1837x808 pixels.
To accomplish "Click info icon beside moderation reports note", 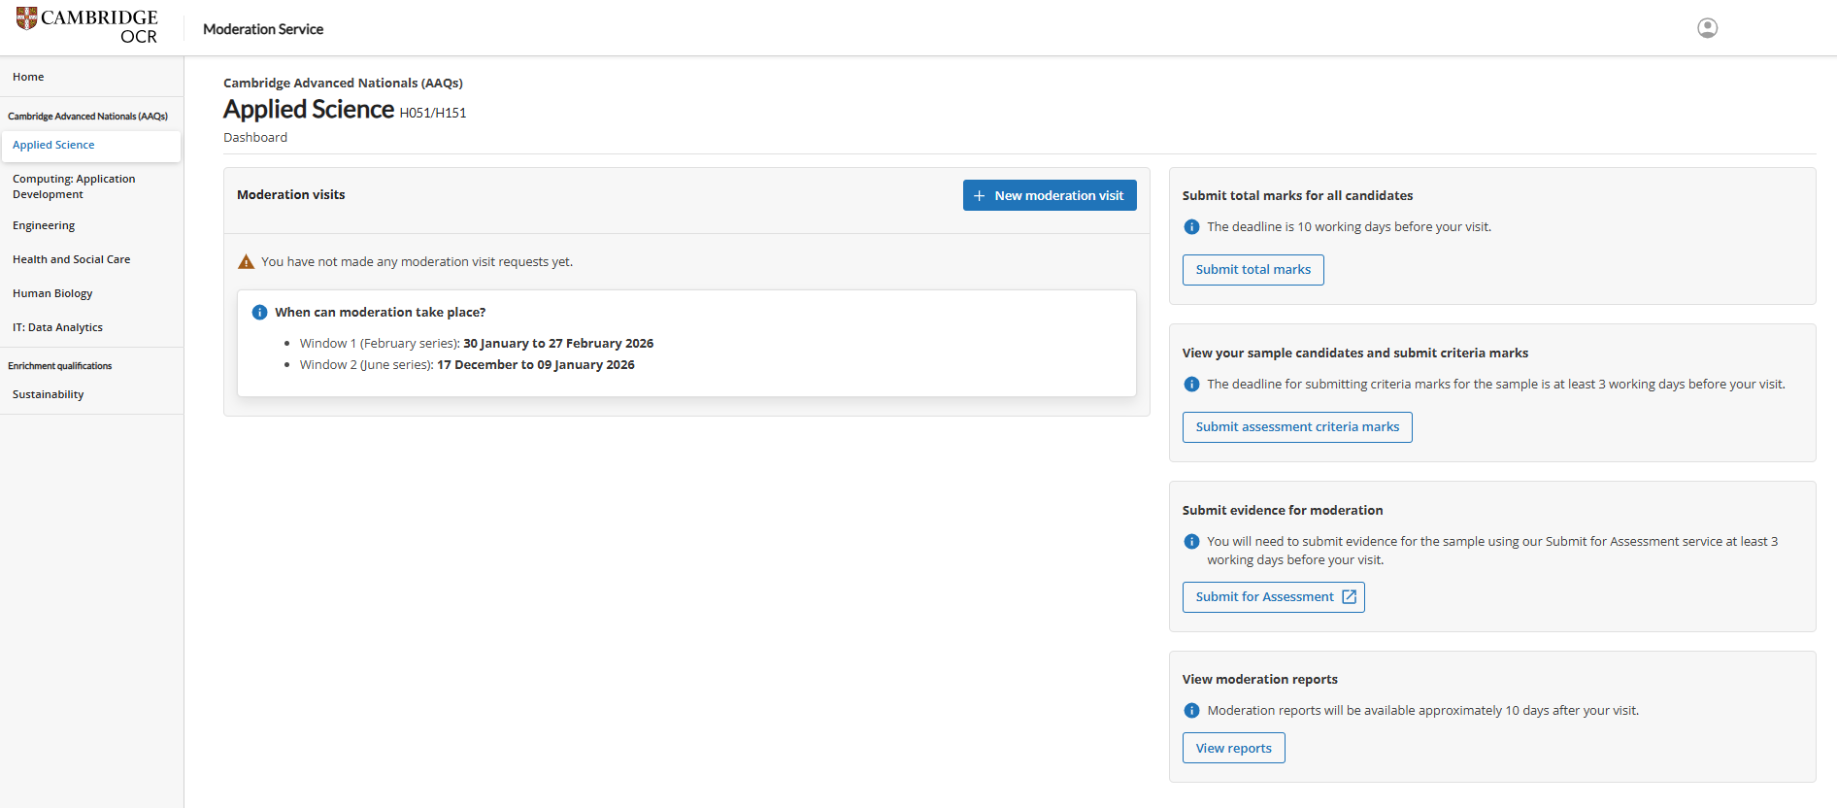I will [x=1191, y=711].
